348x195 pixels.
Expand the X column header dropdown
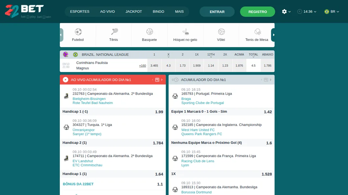pyautogui.click(x=168, y=55)
